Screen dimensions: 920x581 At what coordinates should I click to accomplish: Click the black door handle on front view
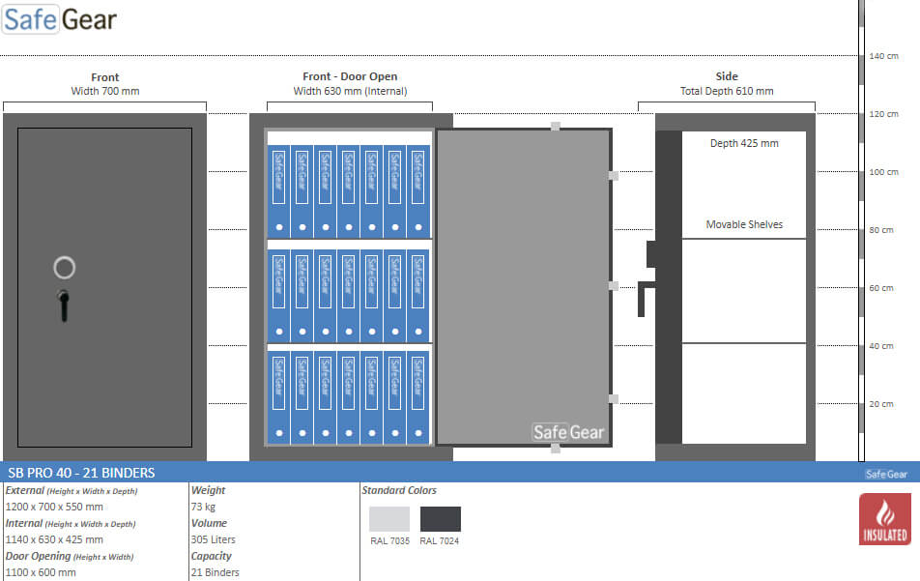pos(64,305)
